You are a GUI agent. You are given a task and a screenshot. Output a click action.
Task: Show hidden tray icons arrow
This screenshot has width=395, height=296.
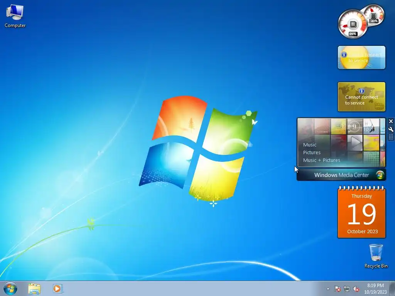pos(328,289)
